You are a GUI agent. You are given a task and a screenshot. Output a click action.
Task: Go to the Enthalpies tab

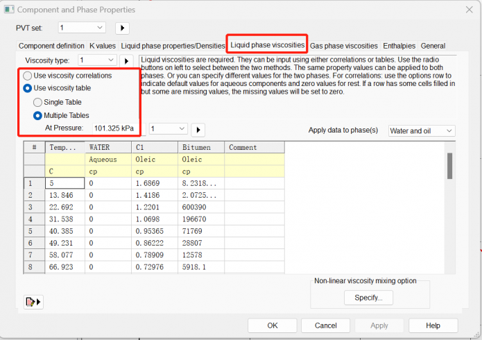pos(399,46)
